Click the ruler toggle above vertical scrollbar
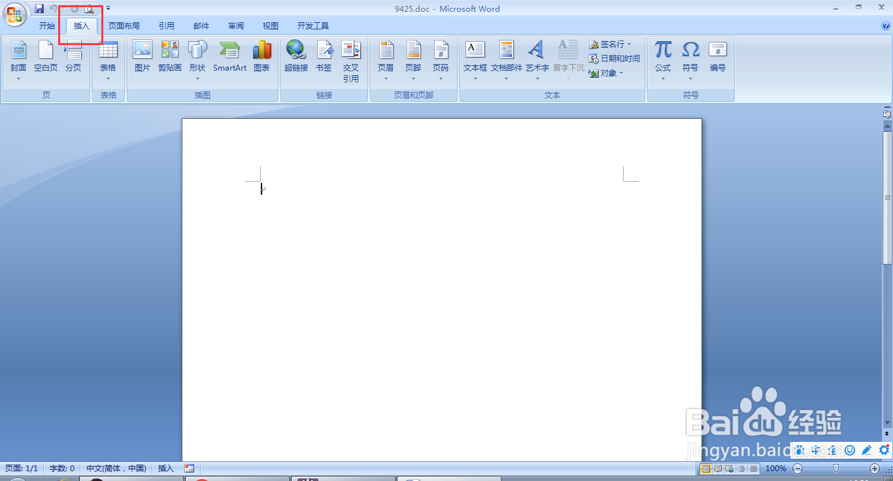The image size is (893, 481). tap(887, 114)
